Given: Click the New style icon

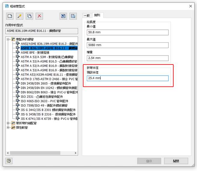Looking at the screenshot, I should (10, 16).
